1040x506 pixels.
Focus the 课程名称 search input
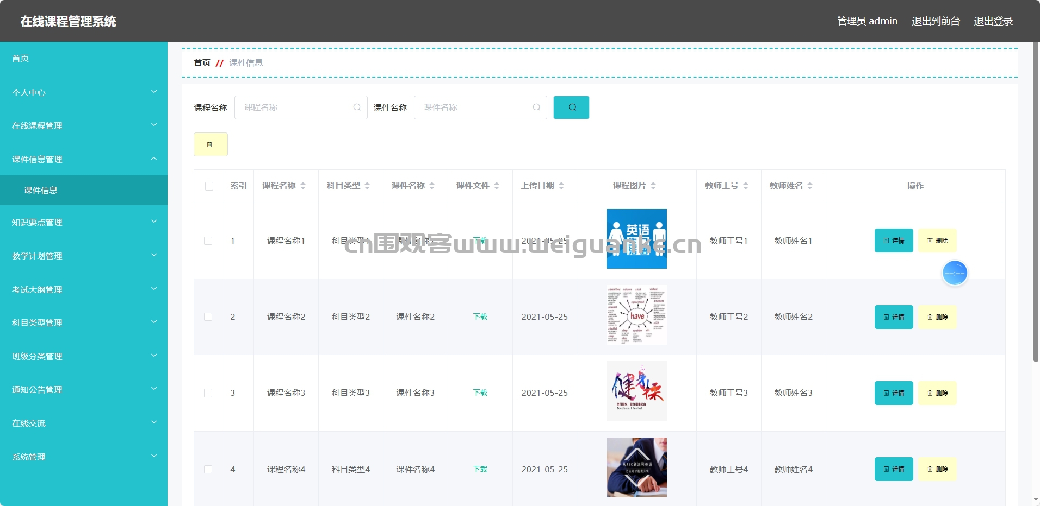click(x=301, y=107)
